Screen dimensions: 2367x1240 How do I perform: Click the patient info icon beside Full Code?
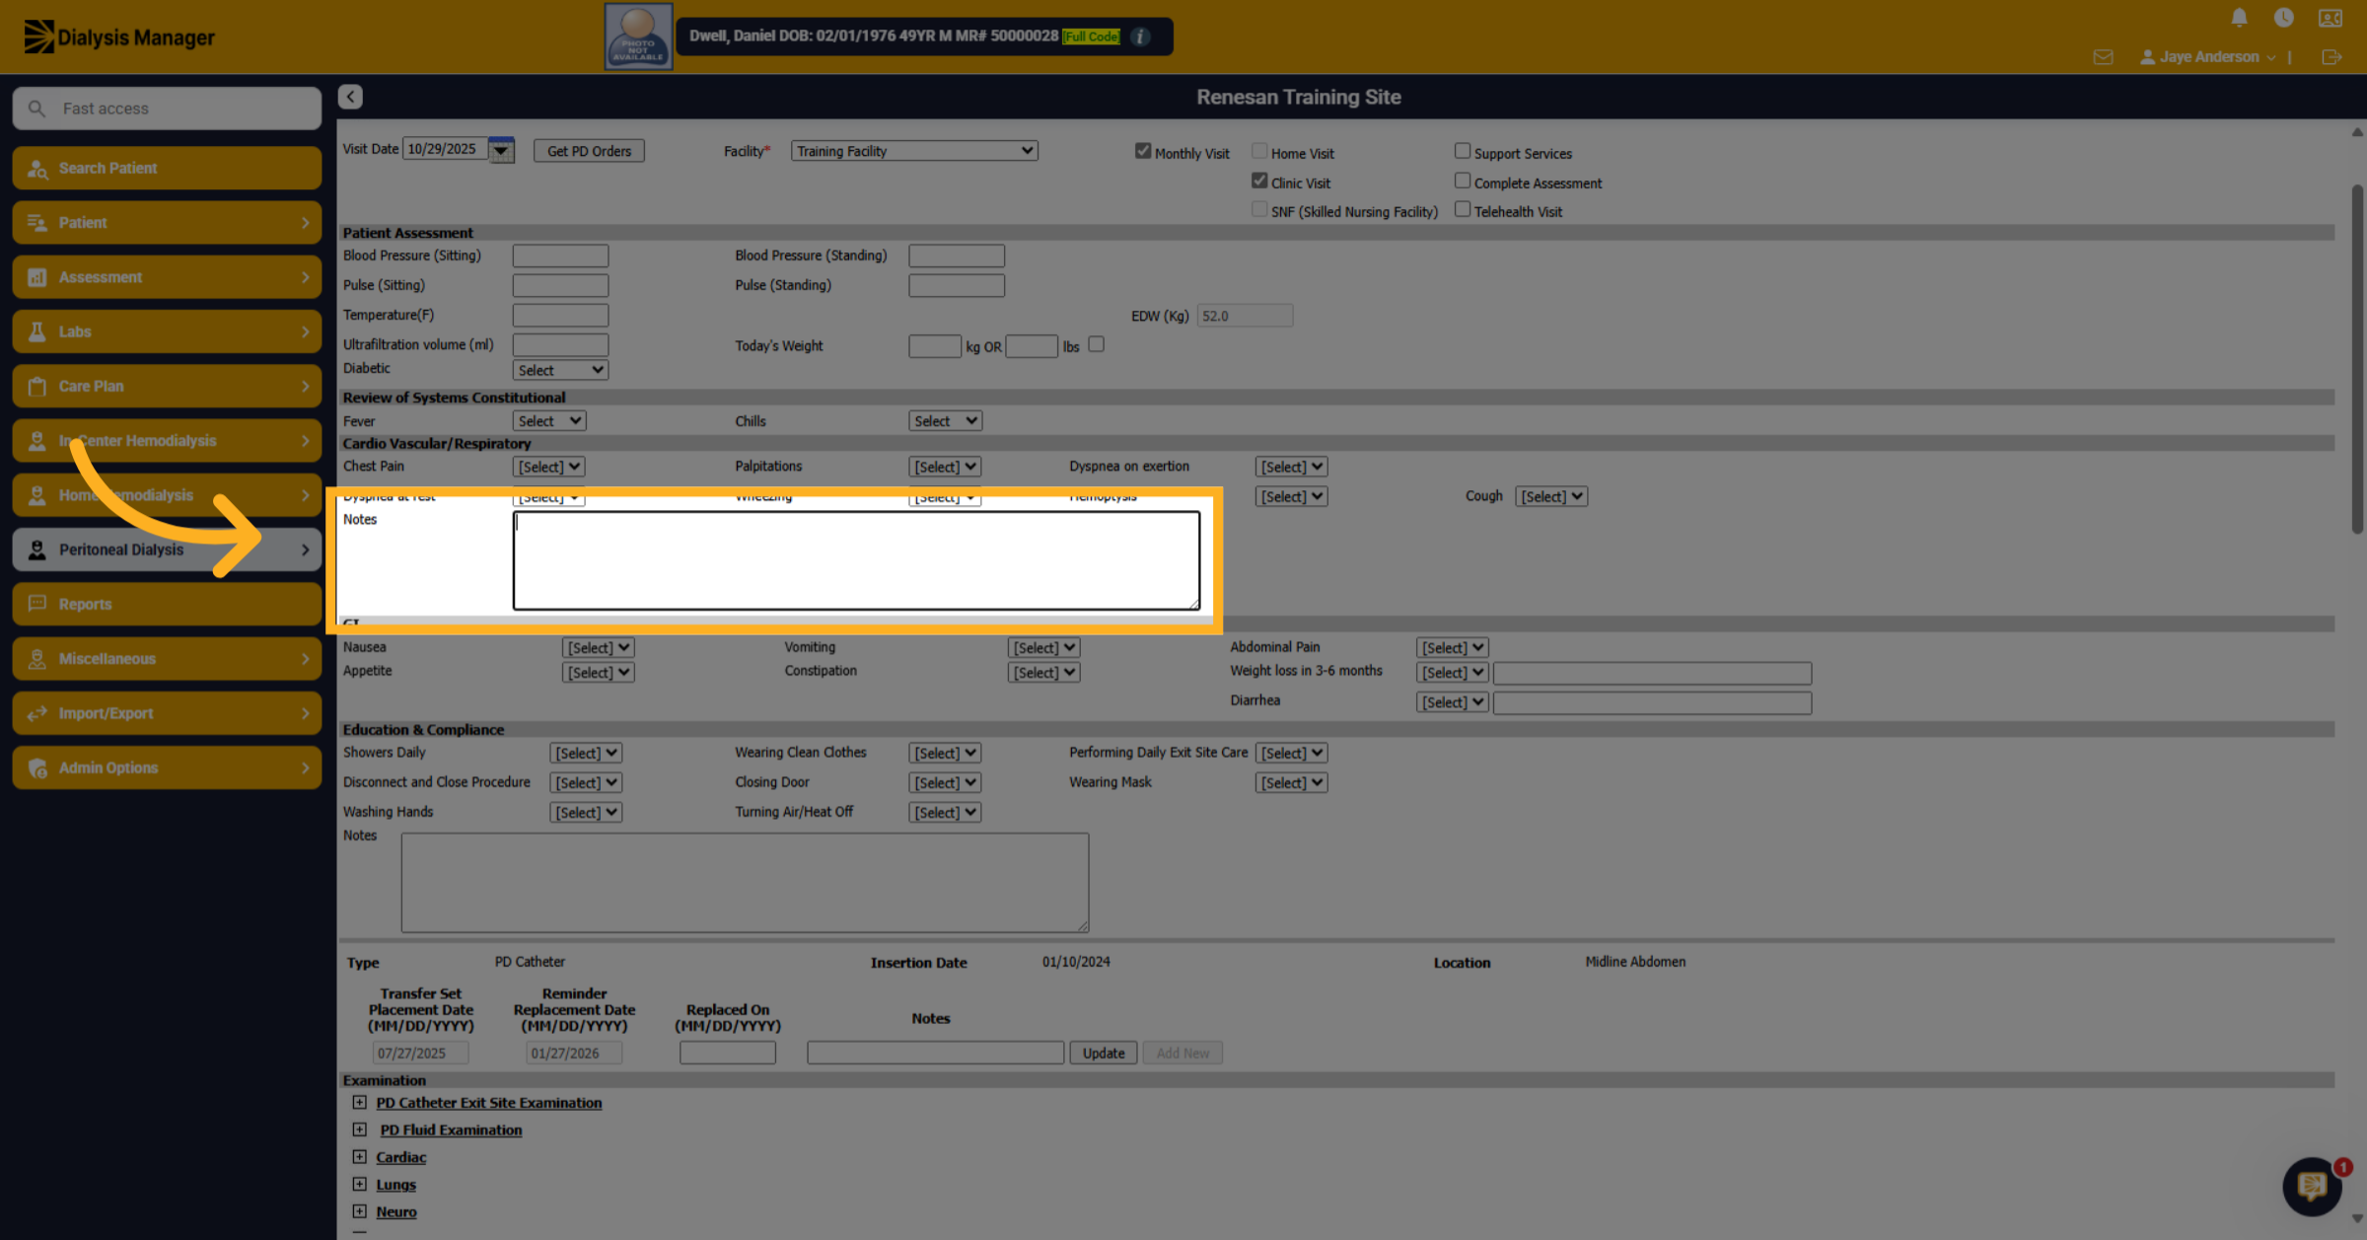[1140, 36]
